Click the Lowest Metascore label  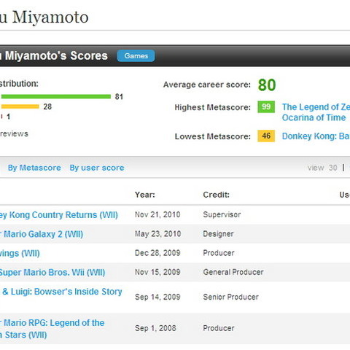click(x=213, y=136)
